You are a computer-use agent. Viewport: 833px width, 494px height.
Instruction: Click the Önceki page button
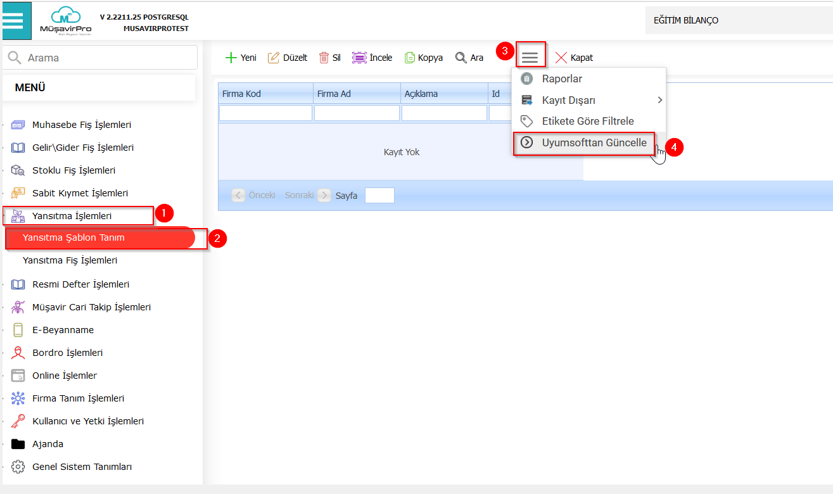click(254, 195)
